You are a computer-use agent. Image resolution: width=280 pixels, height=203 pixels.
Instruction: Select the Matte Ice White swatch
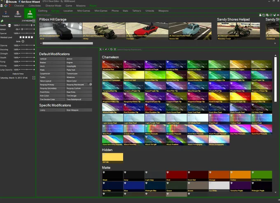coord(219,187)
